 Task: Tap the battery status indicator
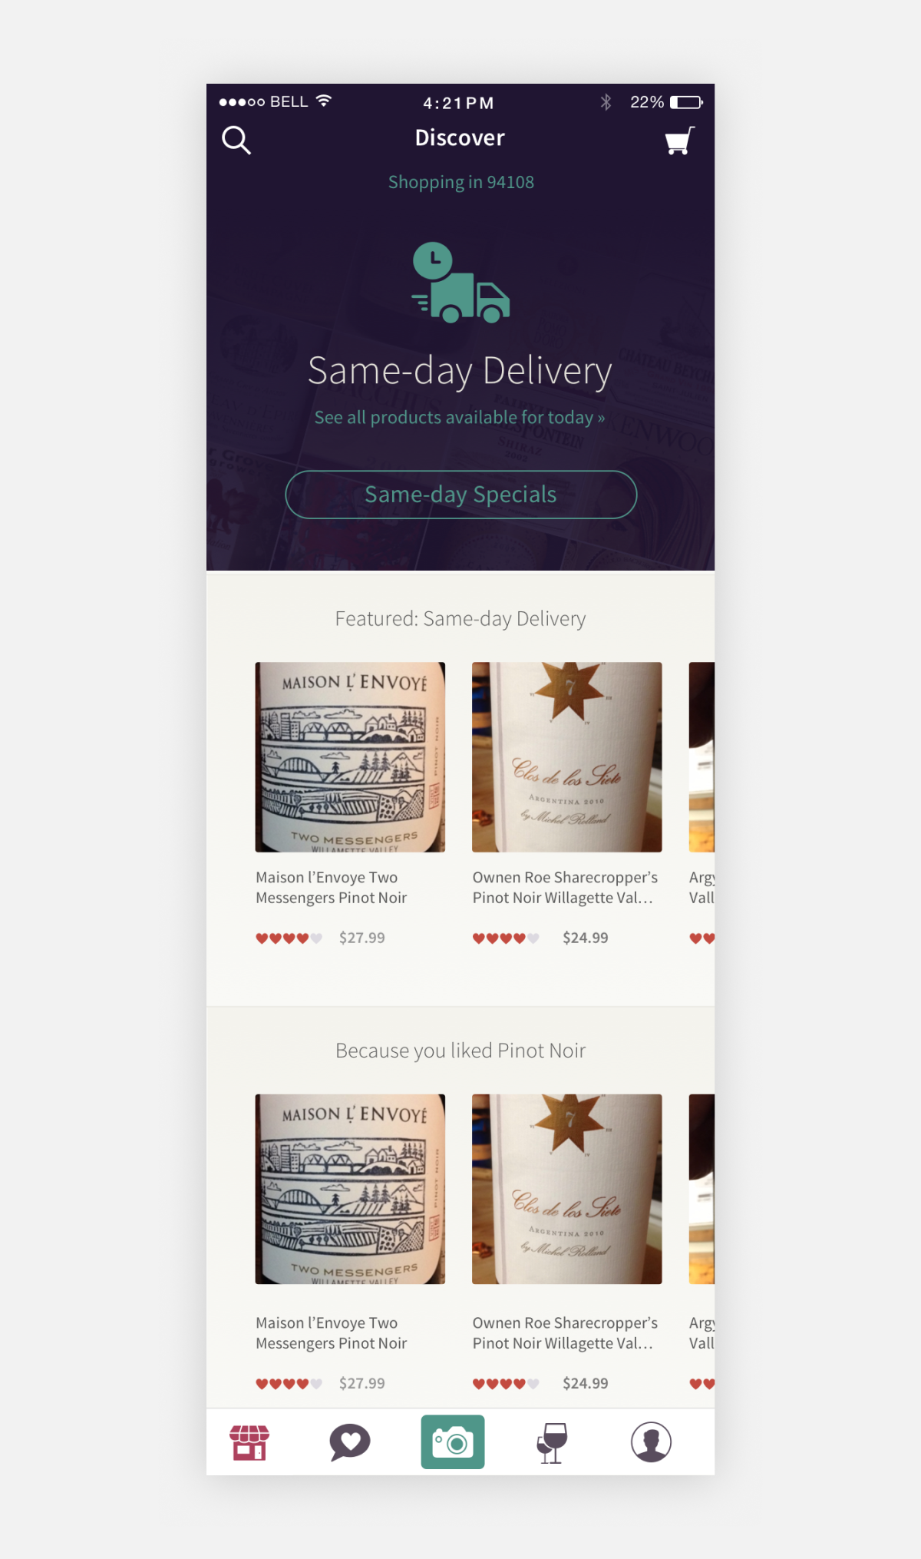coord(686,102)
